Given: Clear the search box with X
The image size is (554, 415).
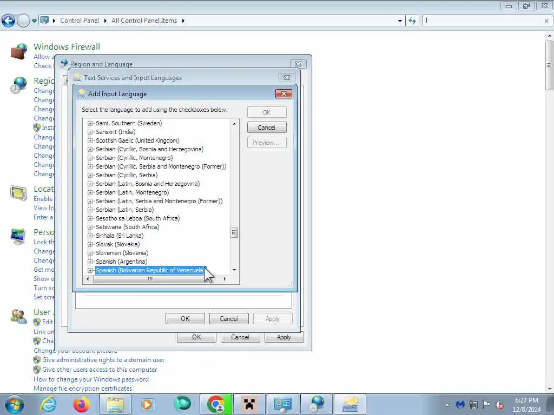Looking at the screenshot, I should [x=546, y=21].
